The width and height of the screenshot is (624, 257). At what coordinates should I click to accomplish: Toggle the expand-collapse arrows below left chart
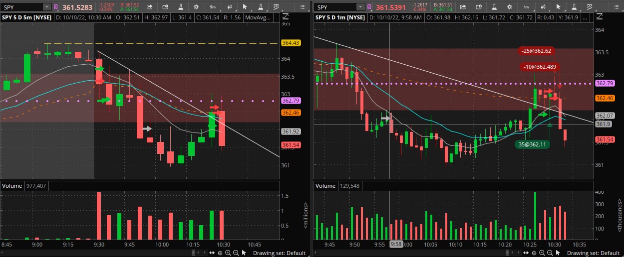212,253
